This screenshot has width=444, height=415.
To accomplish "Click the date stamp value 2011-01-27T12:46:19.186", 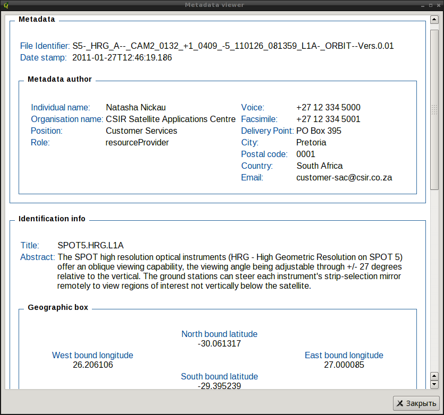I will tap(122, 57).
